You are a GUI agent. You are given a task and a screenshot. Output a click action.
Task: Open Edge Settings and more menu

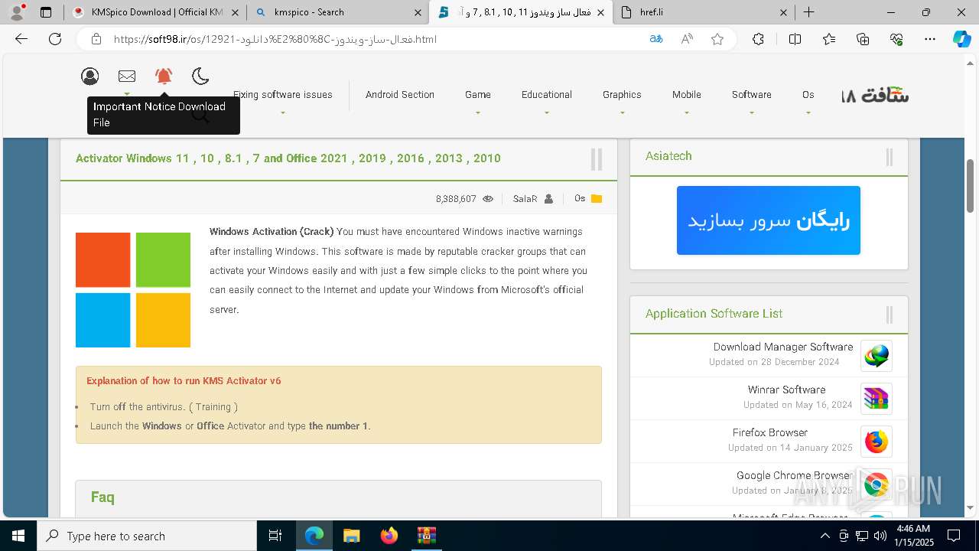point(930,39)
